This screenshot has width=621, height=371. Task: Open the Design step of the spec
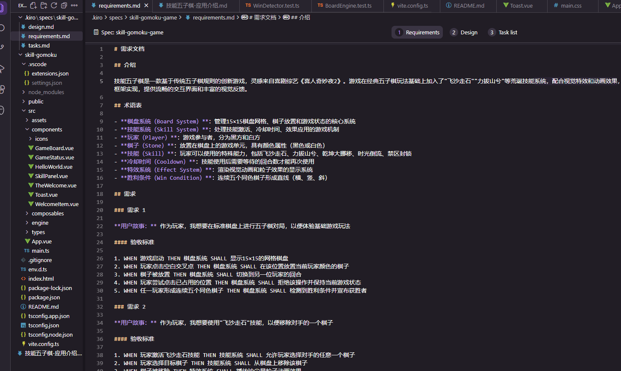click(464, 32)
